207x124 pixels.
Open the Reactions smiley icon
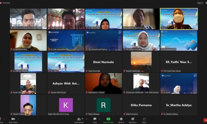pos(133,119)
